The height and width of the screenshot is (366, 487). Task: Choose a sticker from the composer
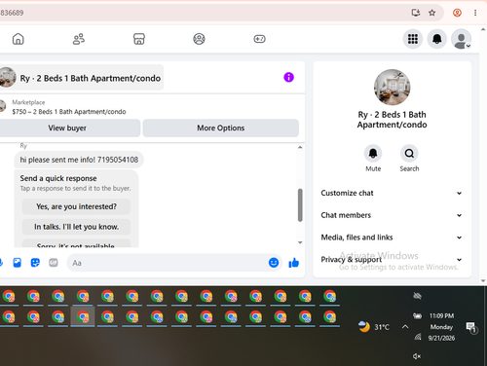35,263
